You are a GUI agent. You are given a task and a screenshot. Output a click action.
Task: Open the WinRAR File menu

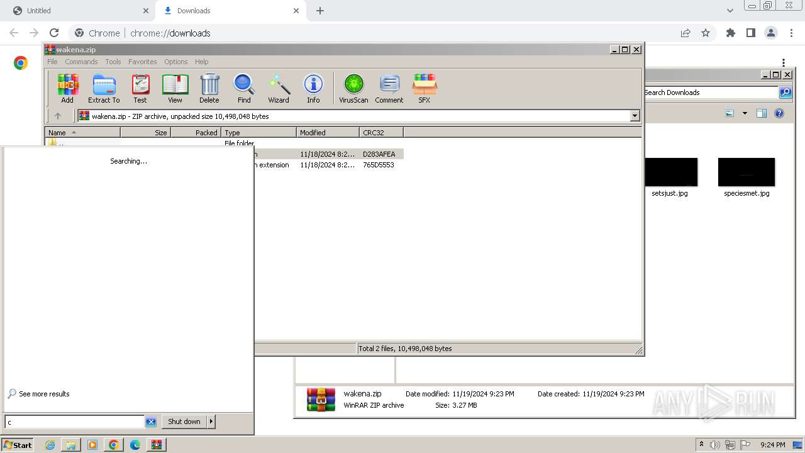pos(52,62)
